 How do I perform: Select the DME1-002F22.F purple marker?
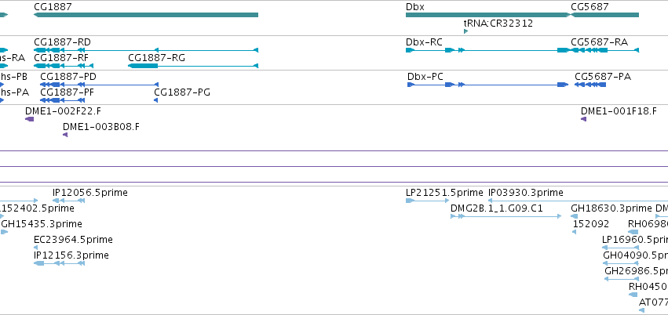tap(29, 119)
